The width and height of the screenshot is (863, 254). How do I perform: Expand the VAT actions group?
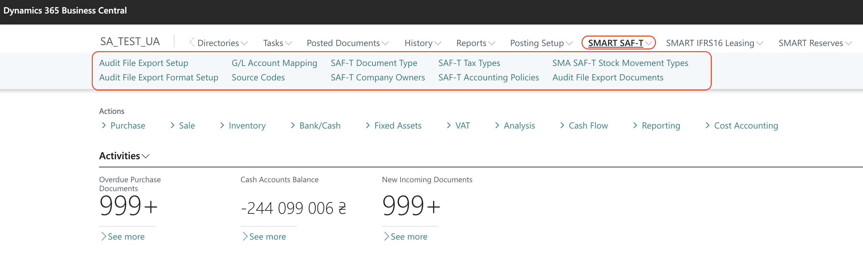click(x=458, y=125)
